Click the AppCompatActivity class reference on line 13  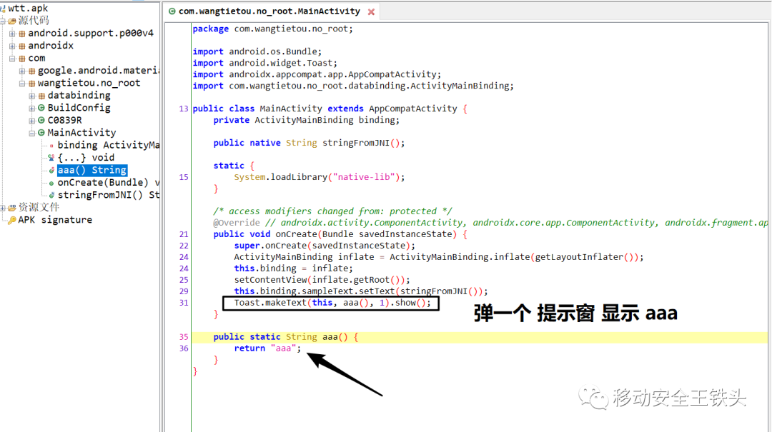tap(412, 109)
